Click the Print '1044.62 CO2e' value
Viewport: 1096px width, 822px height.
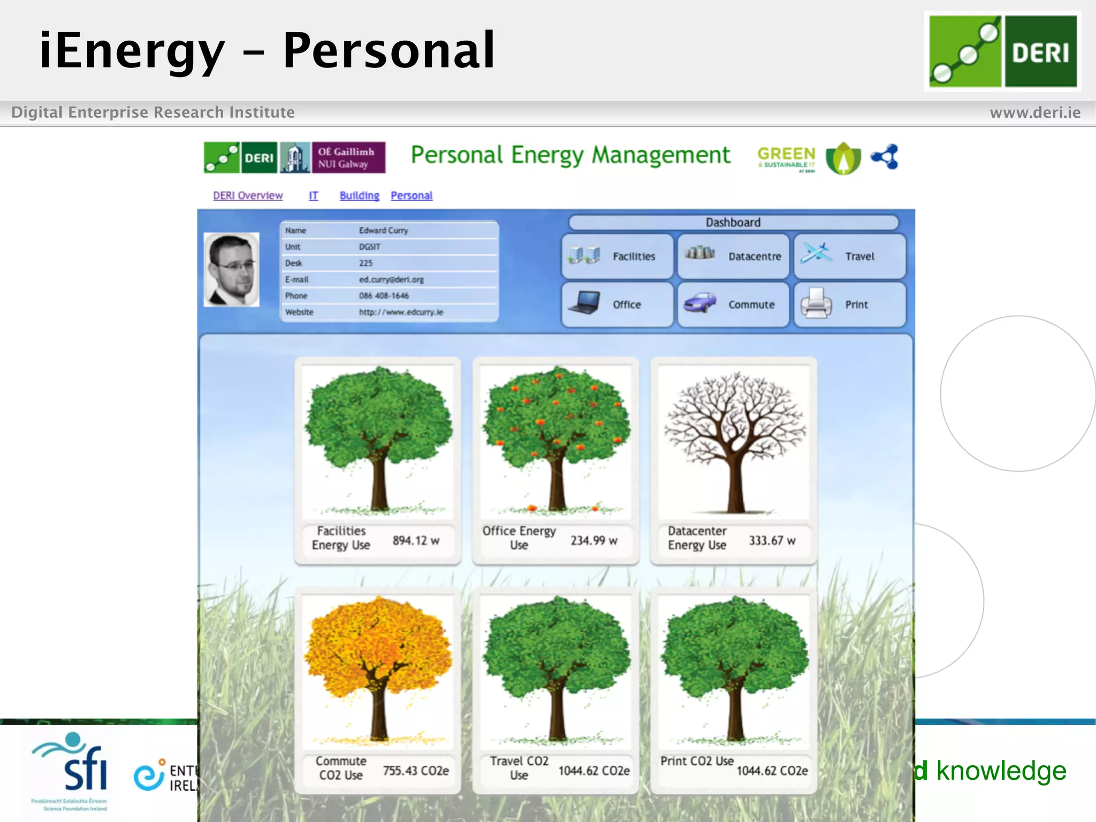point(772,771)
